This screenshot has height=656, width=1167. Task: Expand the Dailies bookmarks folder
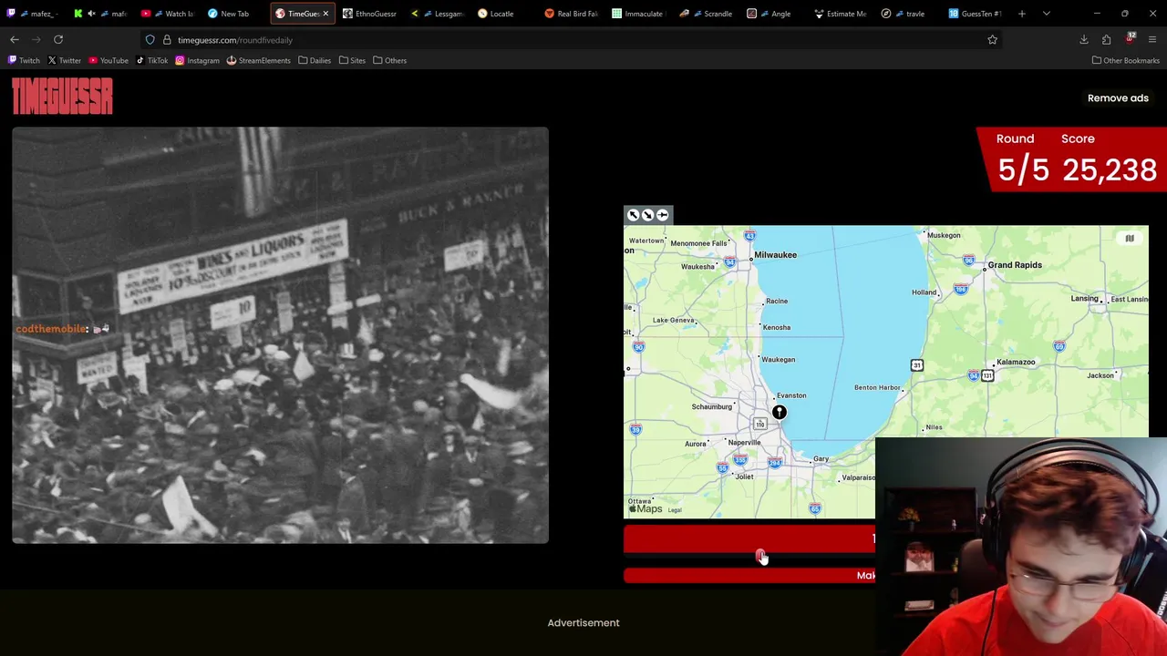pyautogui.click(x=314, y=60)
